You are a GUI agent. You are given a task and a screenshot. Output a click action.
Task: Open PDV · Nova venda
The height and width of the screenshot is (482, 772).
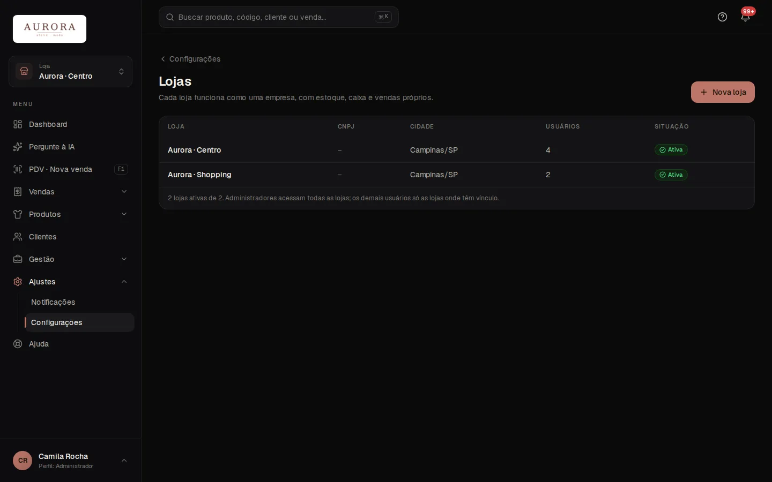click(70, 169)
